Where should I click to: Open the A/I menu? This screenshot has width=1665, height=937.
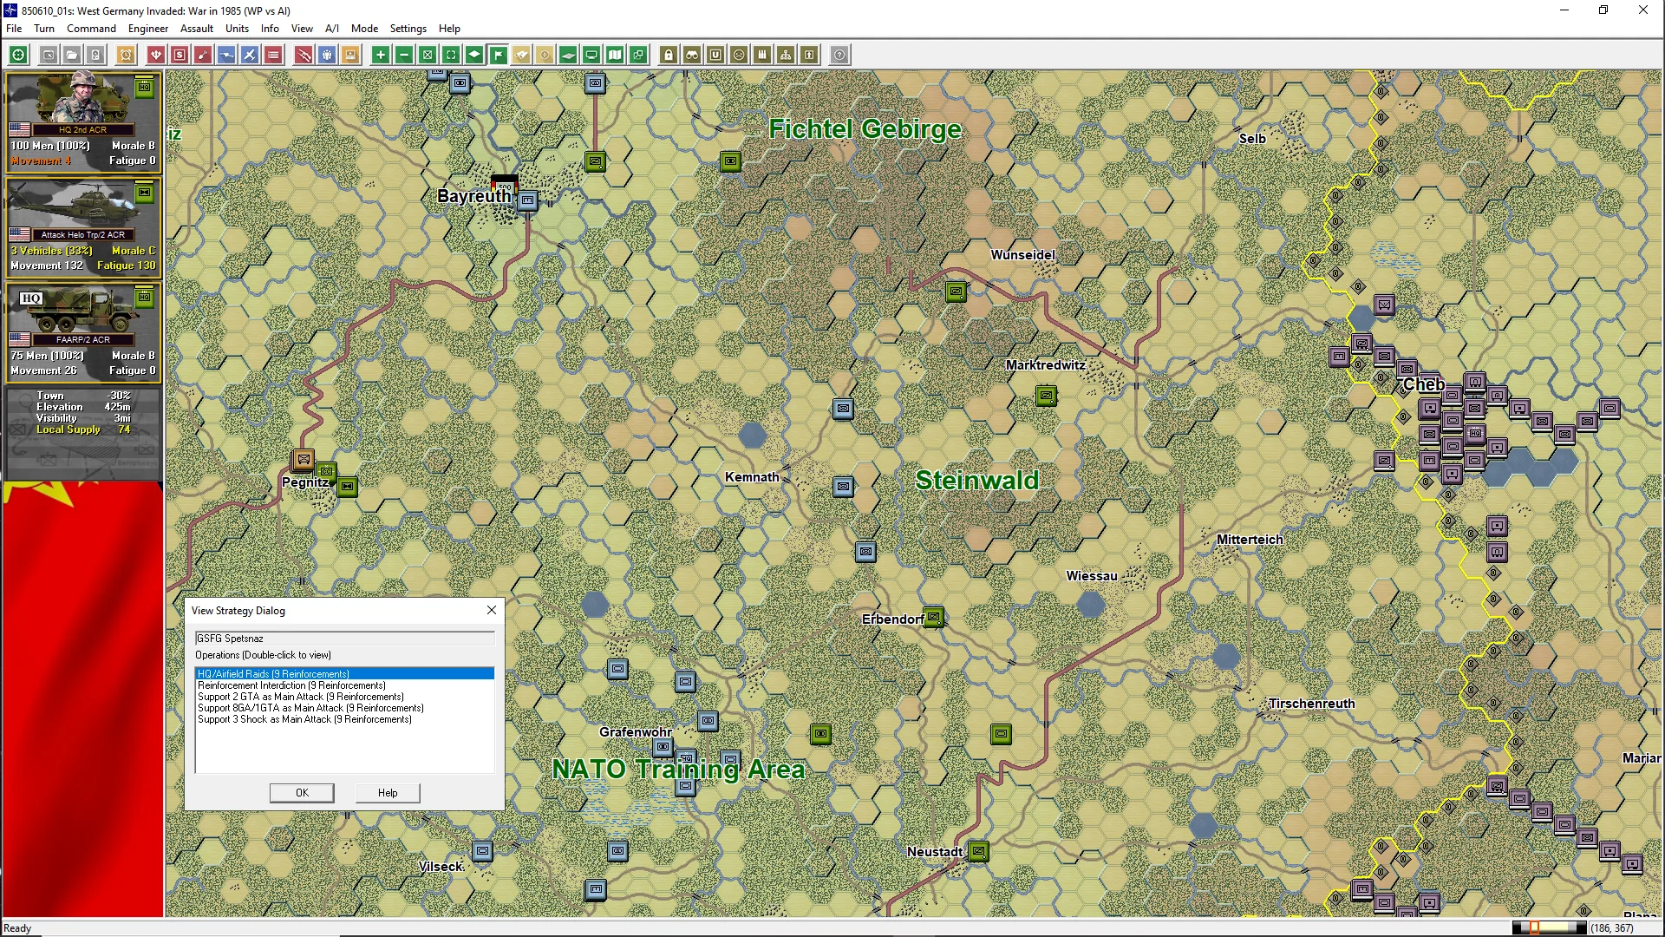(332, 28)
